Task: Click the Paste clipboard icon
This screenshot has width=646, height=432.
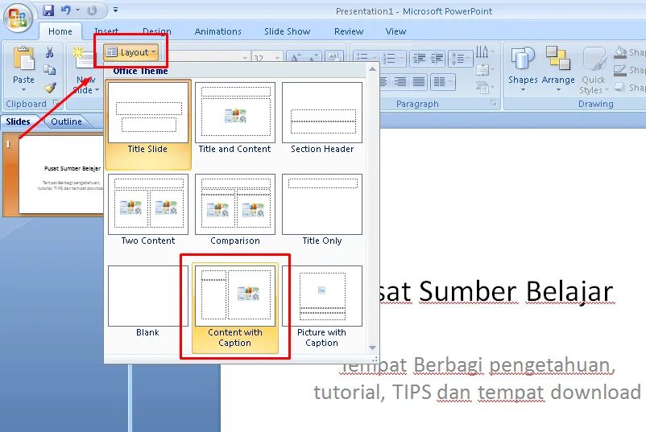Action: 24,59
